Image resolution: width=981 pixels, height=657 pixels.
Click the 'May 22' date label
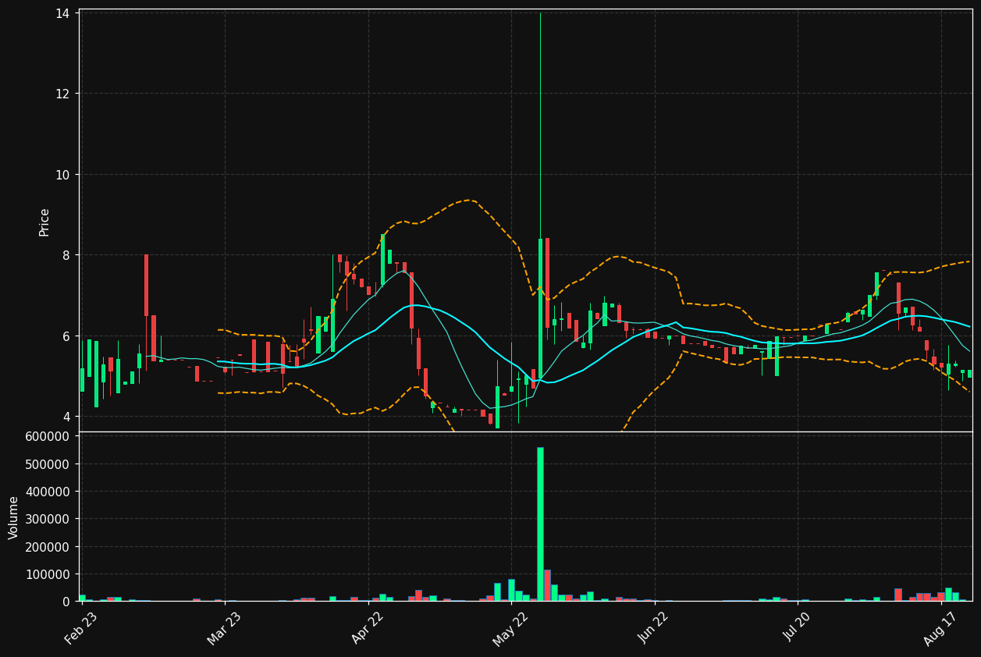pos(510,628)
